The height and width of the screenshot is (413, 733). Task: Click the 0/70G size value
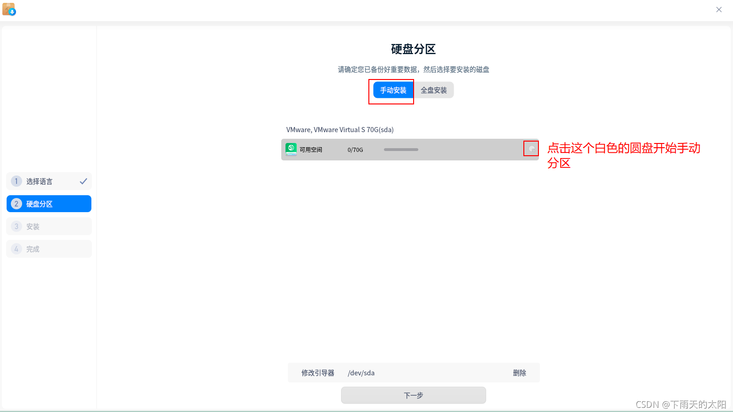[x=355, y=150]
